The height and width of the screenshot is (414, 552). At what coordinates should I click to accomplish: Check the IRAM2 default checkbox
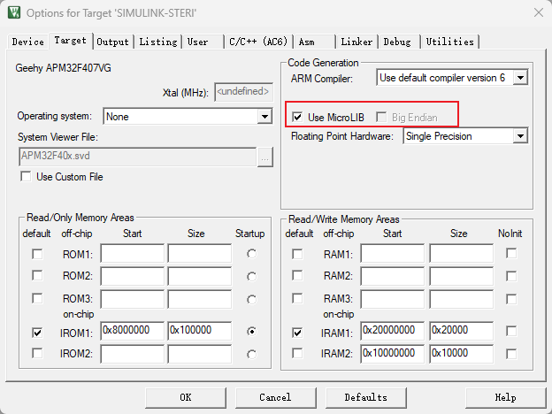point(297,353)
